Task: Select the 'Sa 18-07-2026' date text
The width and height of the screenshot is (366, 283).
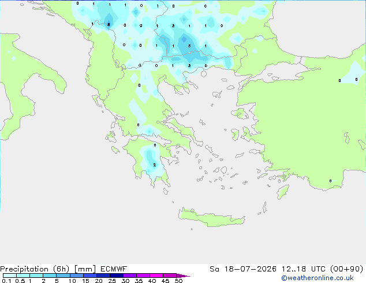Action: tap(243, 269)
